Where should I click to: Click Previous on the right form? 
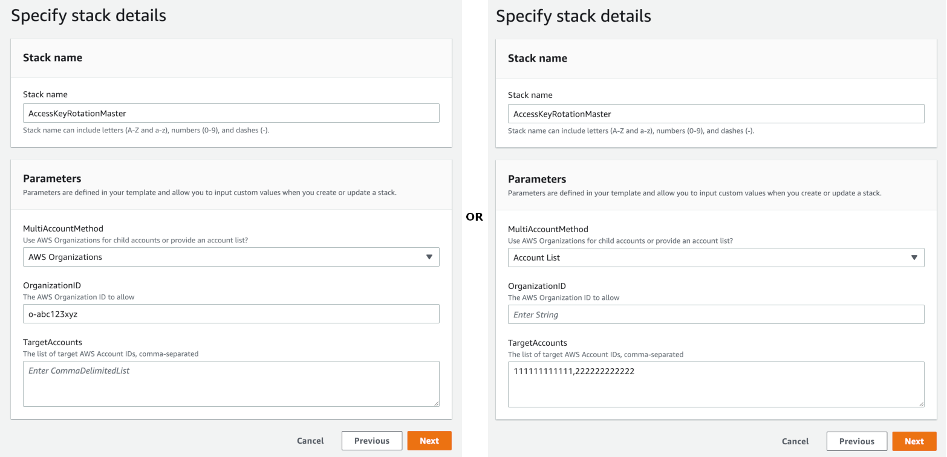tap(857, 441)
